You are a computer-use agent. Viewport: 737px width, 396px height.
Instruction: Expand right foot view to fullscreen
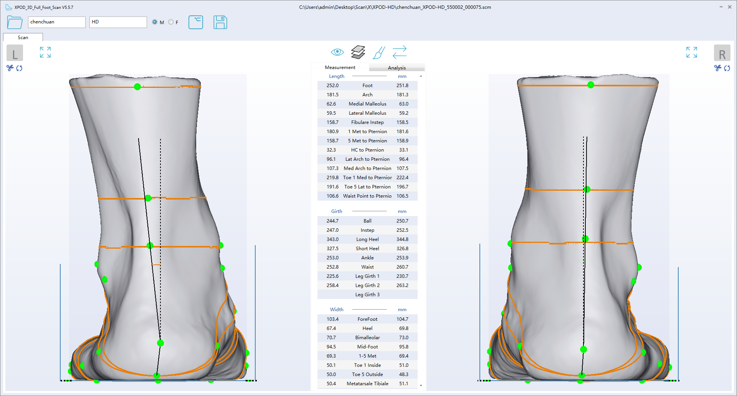(x=691, y=52)
